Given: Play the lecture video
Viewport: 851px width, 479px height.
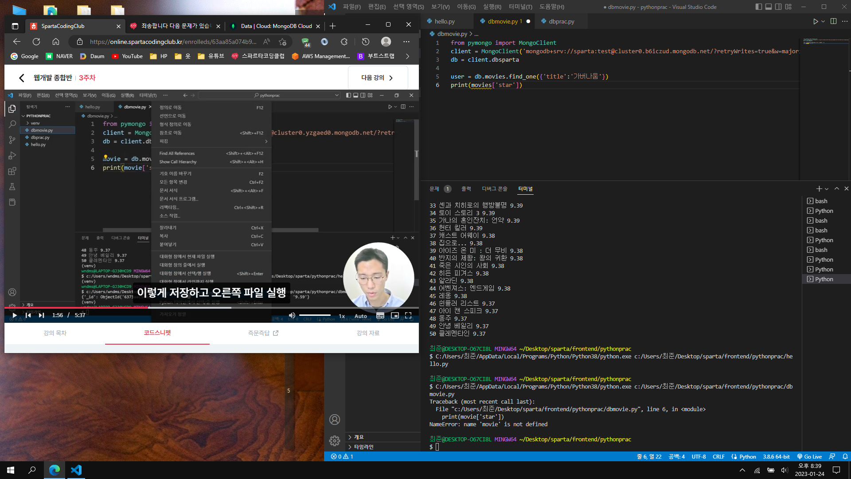Looking at the screenshot, I should click(14, 315).
